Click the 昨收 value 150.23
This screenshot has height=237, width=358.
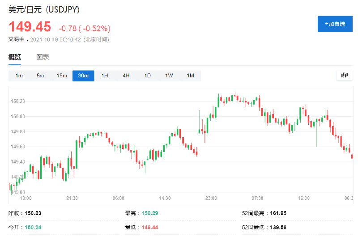(33, 213)
